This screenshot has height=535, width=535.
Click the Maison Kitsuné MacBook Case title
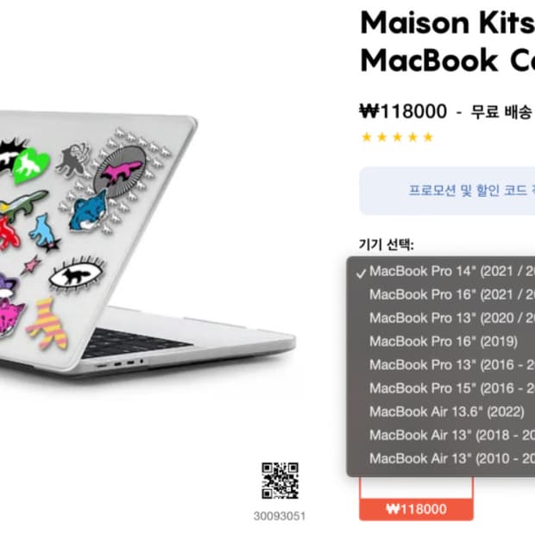tap(448, 41)
